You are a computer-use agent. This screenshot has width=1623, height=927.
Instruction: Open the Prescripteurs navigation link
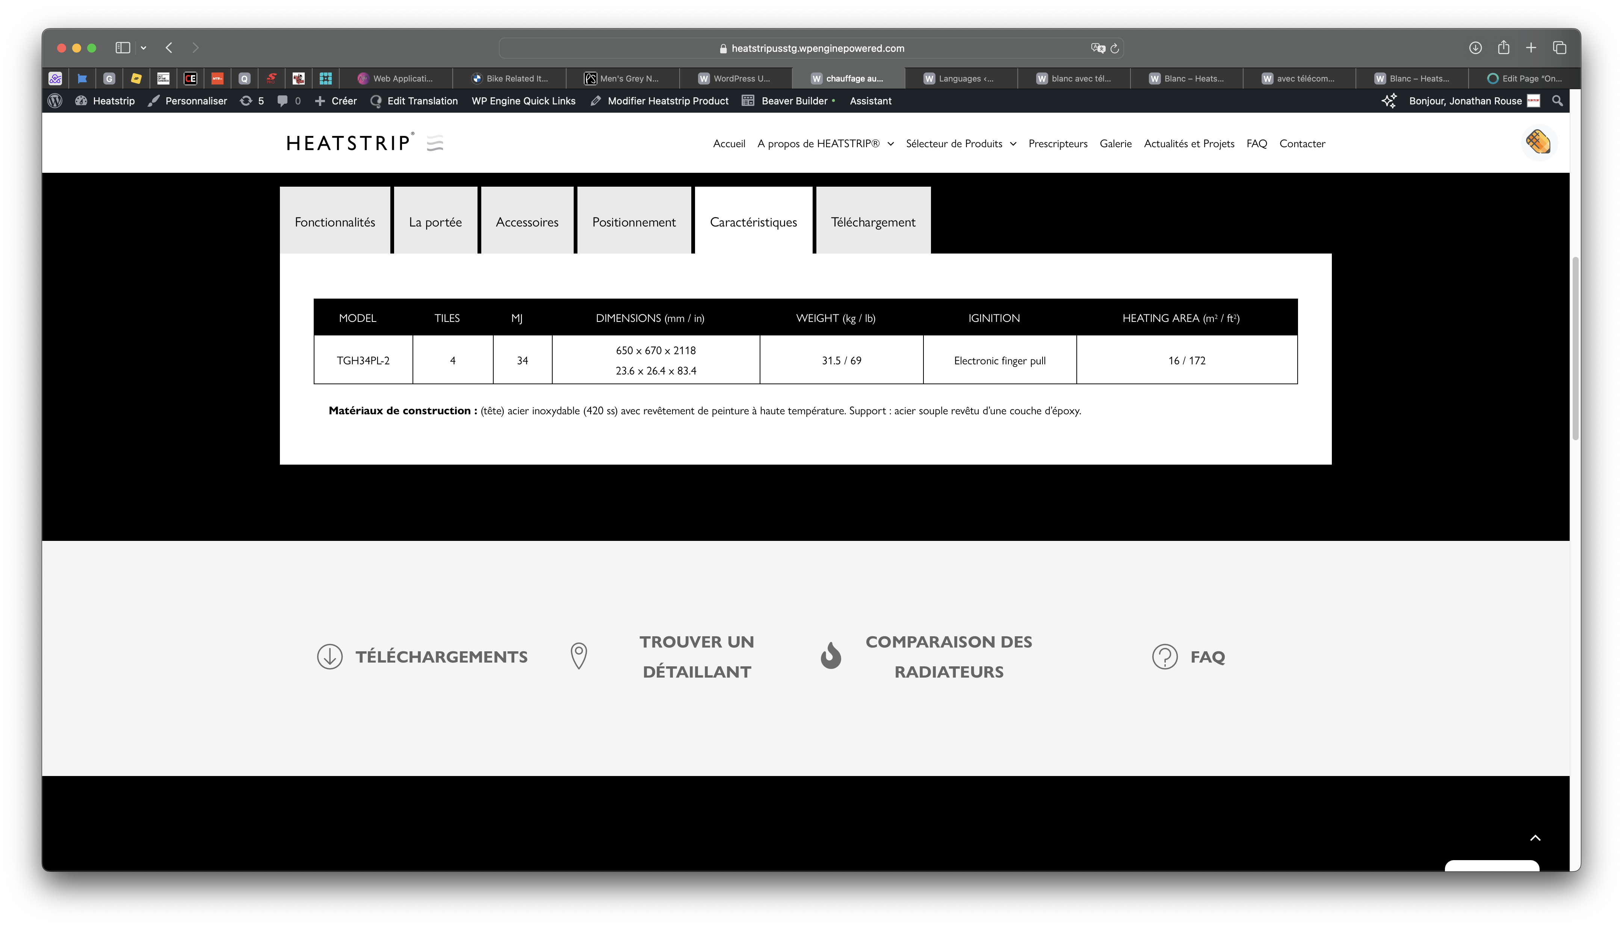tap(1058, 143)
